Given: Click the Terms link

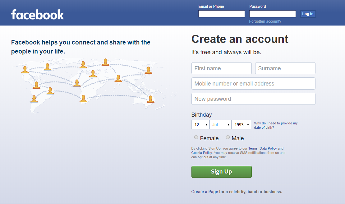Looking at the screenshot, I should click(x=253, y=149).
